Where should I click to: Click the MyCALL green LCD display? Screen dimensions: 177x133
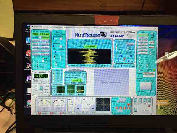pos(41,76)
